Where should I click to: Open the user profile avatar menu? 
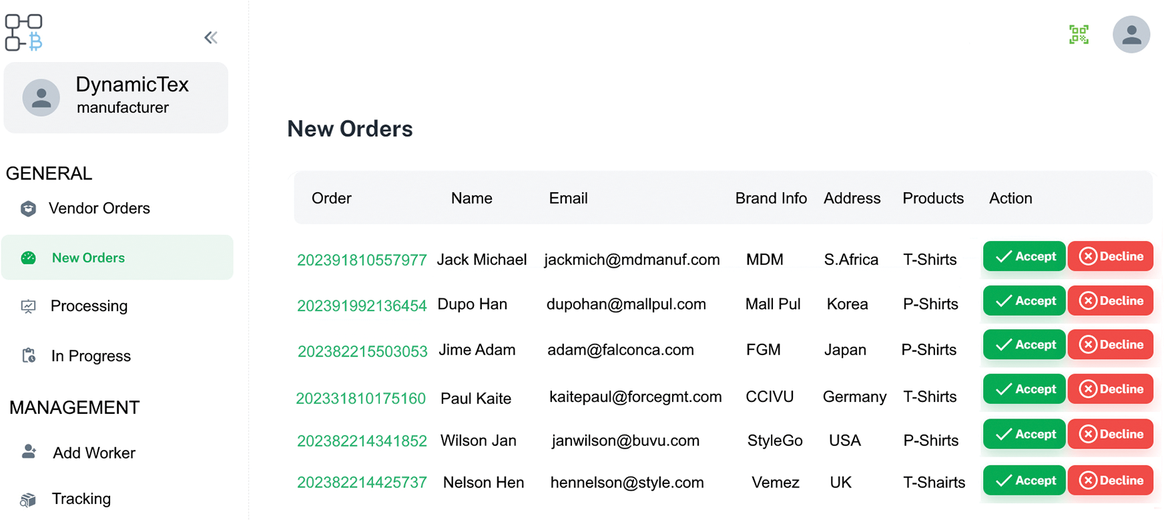1131,35
